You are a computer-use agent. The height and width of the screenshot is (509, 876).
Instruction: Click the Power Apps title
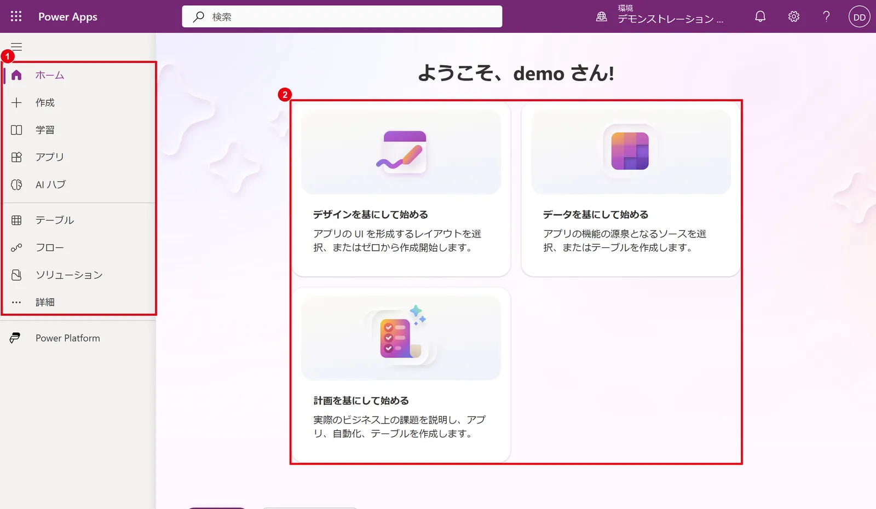pos(68,16)
